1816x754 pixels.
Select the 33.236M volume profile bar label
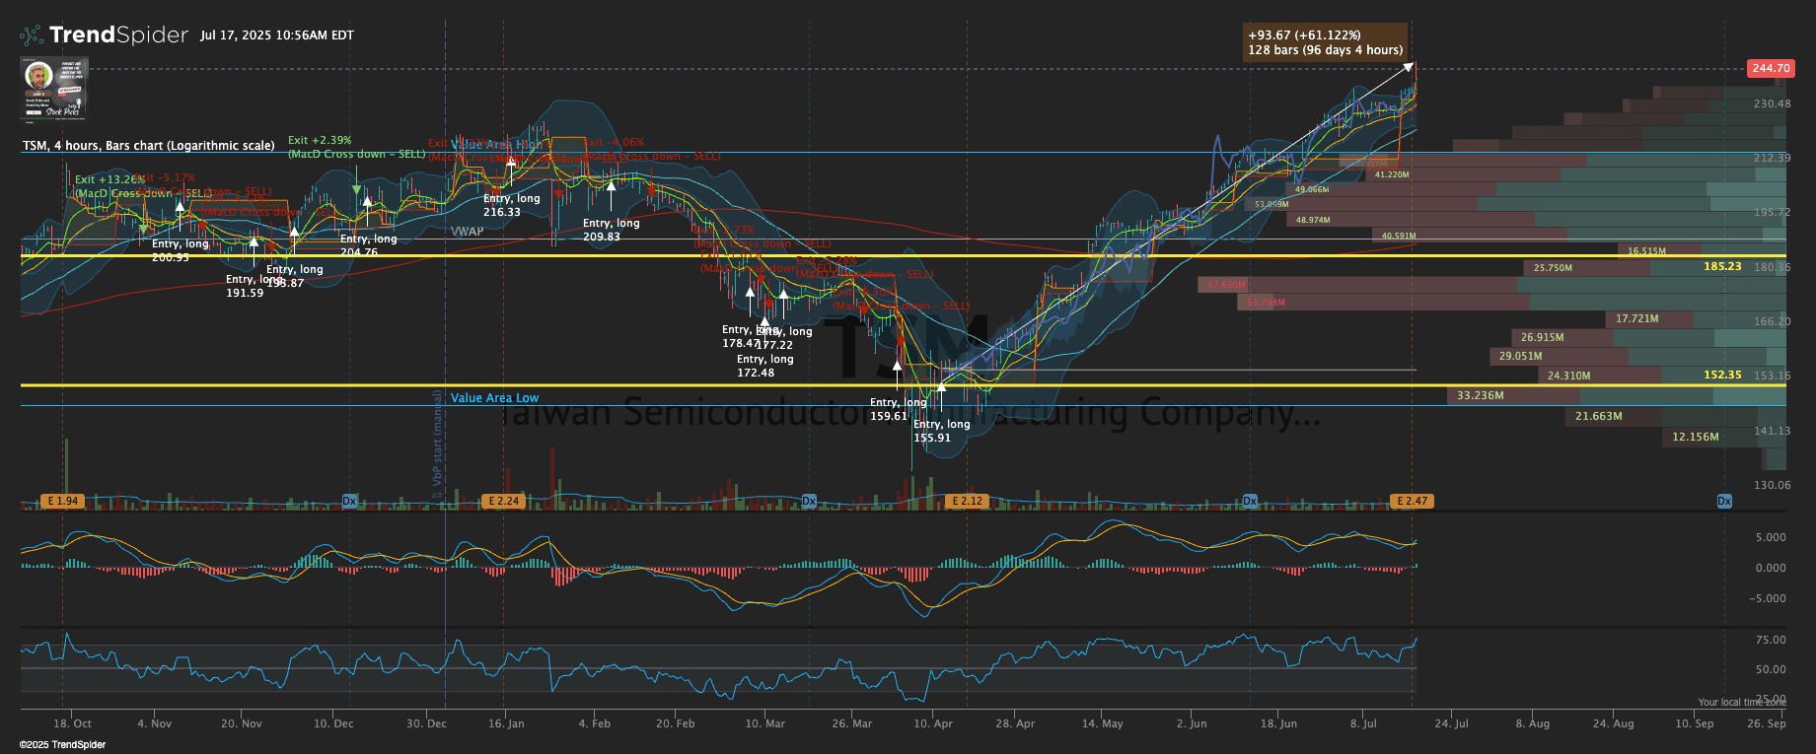[1481, 396]
